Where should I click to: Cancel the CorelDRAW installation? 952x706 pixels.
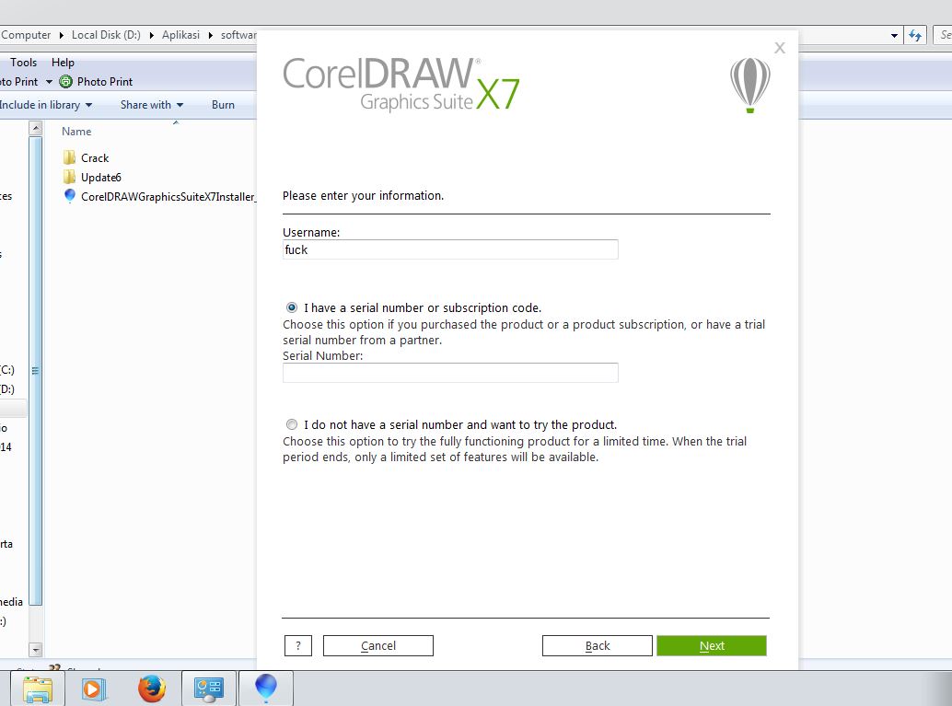pos(378,646)
